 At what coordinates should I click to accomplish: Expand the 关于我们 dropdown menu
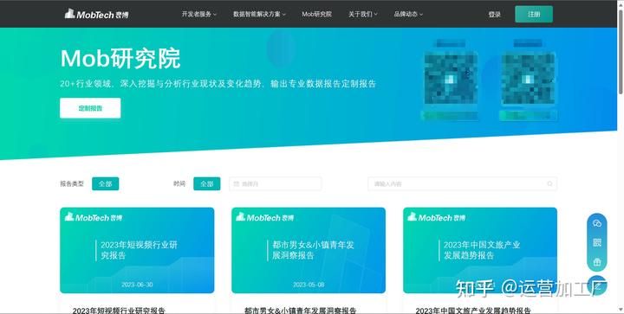tap(363, 15)
